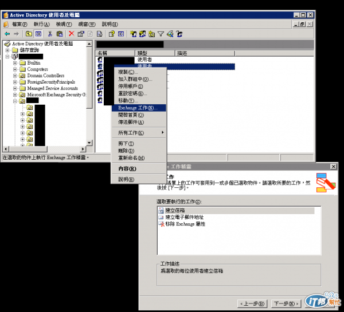Click the Paste clipboard toolbar icon

(60, 34)
